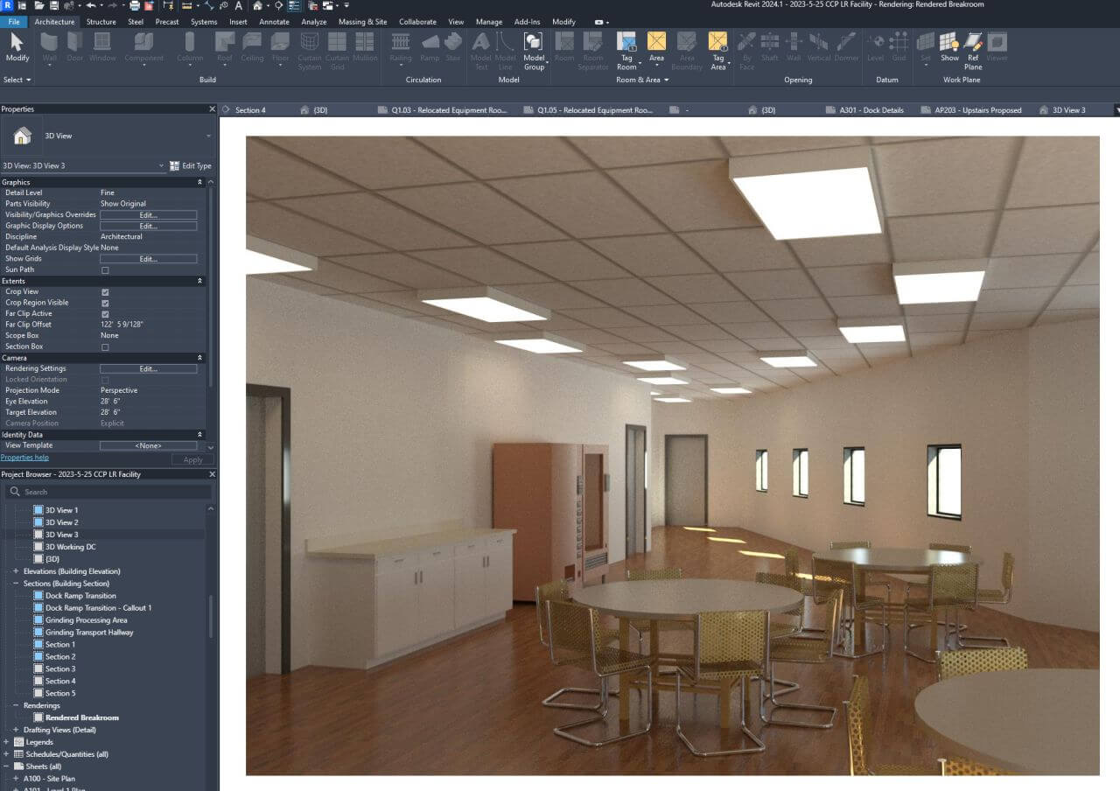Open the Massing & Site ribbon tab

coord(362,22)
